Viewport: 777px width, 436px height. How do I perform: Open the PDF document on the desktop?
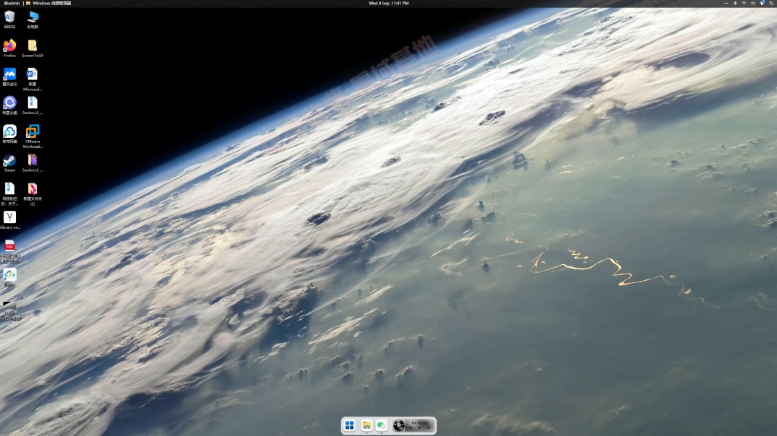9,251
